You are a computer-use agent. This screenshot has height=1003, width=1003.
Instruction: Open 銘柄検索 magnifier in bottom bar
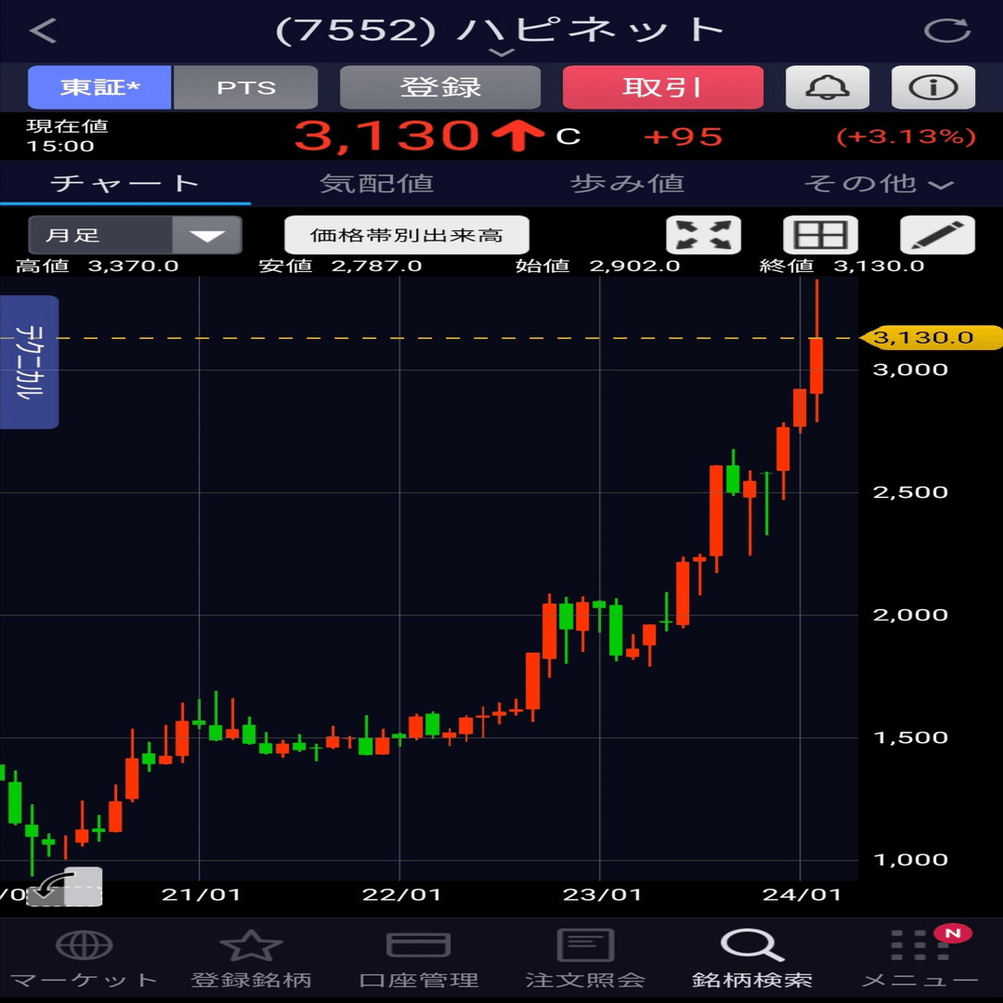[752, 957]
